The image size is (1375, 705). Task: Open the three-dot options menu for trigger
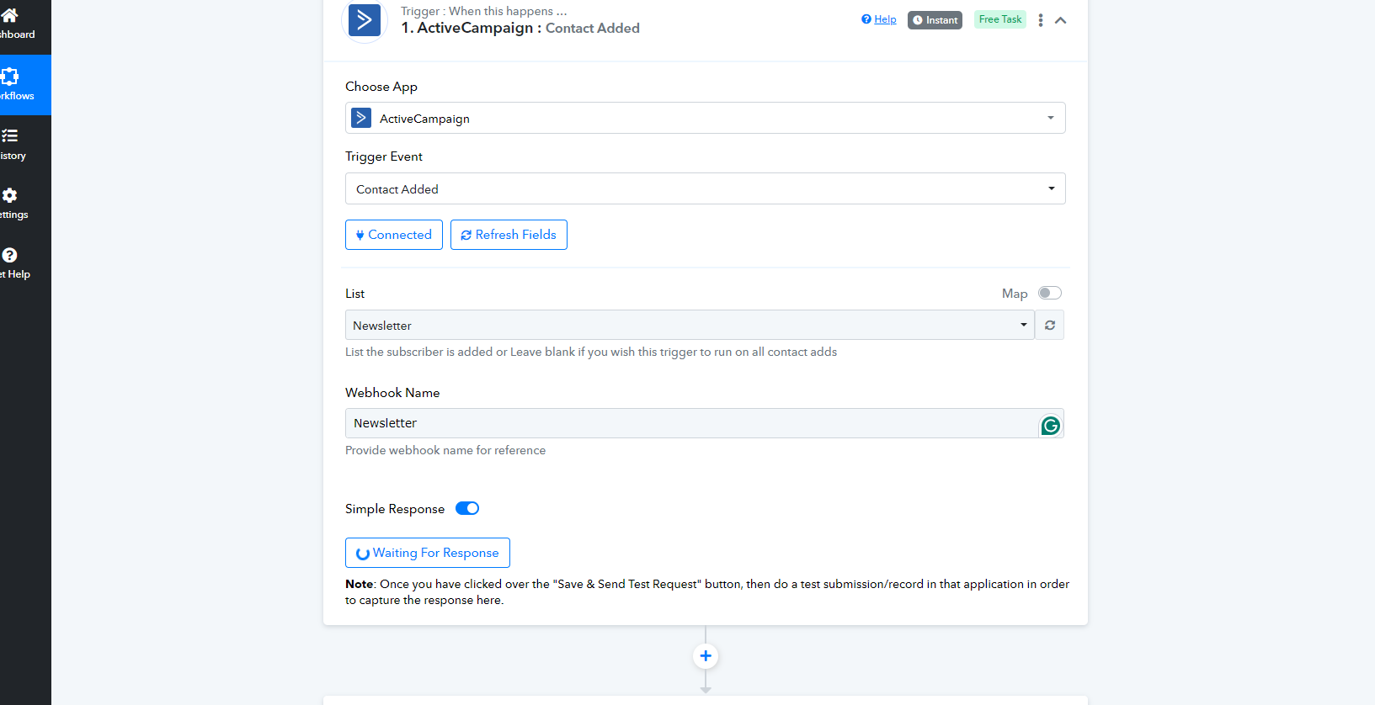pyautogui.click(x=1041, y=20)
